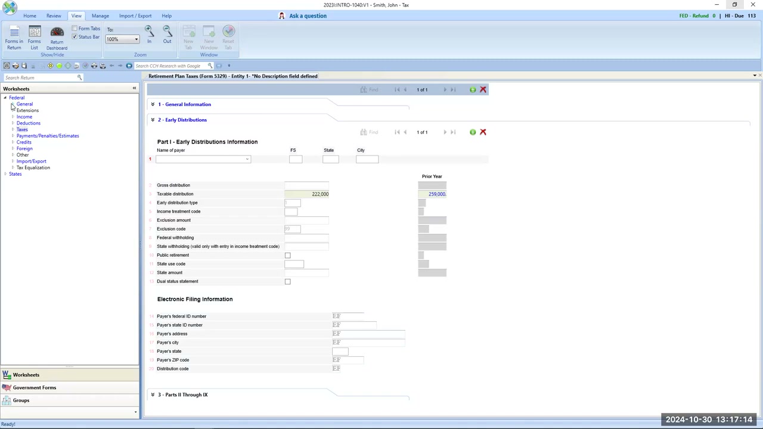
Task: Click the yellow diamond diagnostics icon
Action: click(x=50, y=66)
